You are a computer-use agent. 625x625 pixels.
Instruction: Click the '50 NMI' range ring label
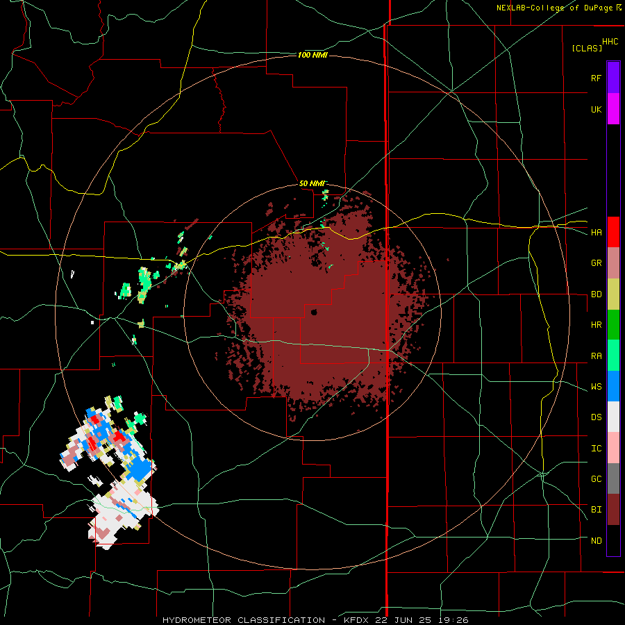(312, 183)
